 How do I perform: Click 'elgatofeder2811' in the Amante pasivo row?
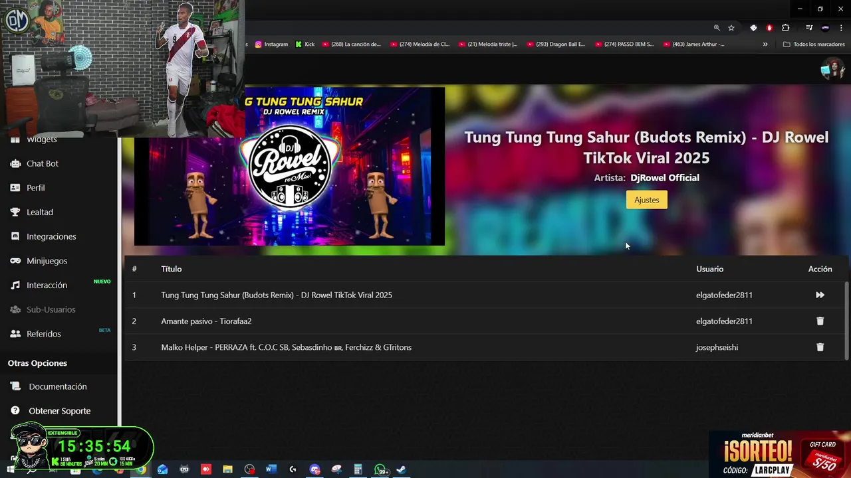point(724,321)
